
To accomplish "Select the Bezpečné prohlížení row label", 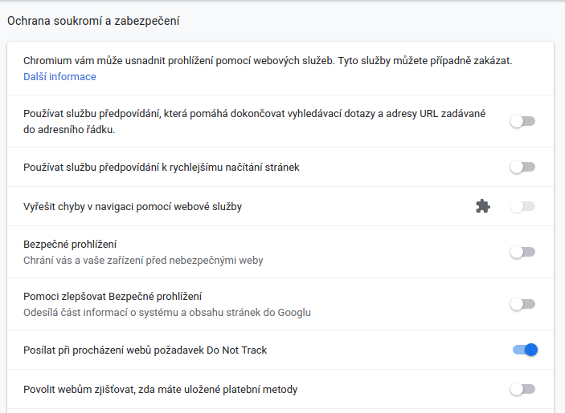I will 70,245.
